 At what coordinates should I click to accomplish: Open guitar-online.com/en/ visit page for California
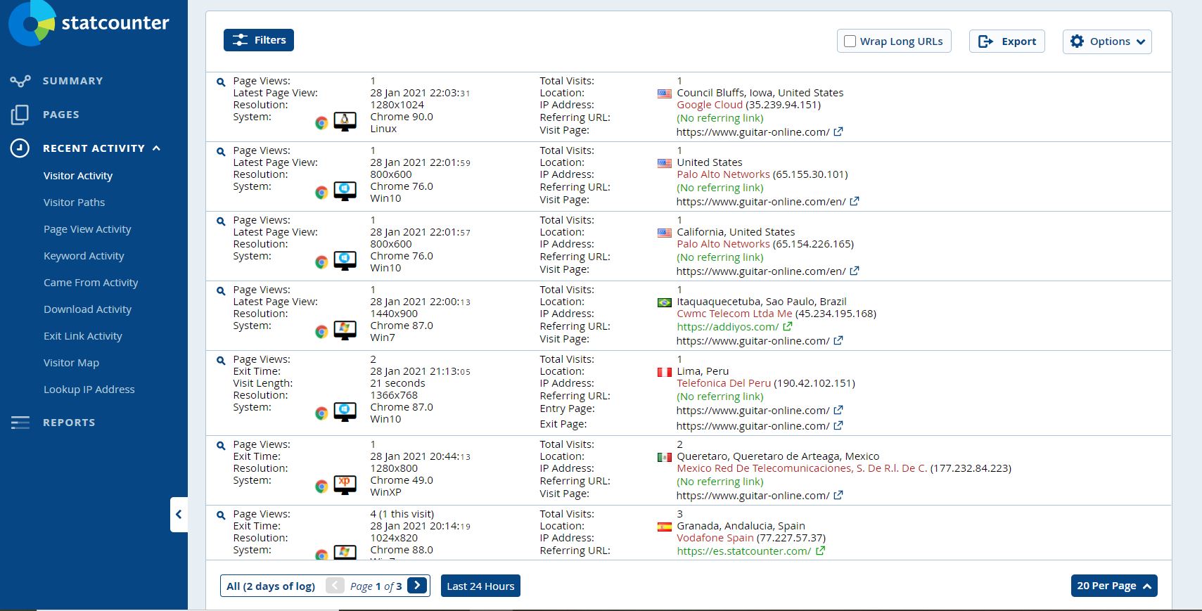(x=761, y=271)
